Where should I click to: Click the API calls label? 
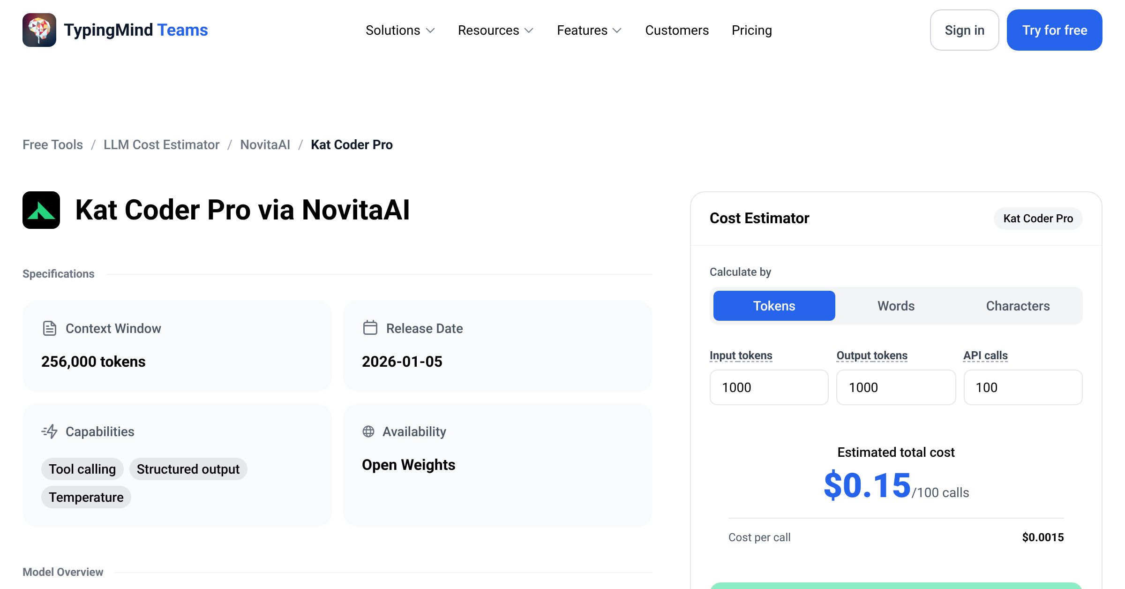[985, 355]
